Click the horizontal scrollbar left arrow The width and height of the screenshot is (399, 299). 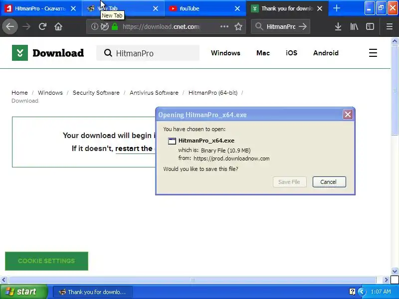click(3, 280)
